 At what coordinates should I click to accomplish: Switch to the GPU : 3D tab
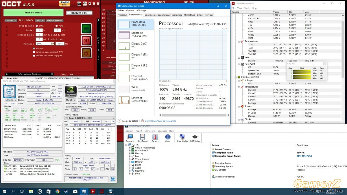tap(40, 21)
